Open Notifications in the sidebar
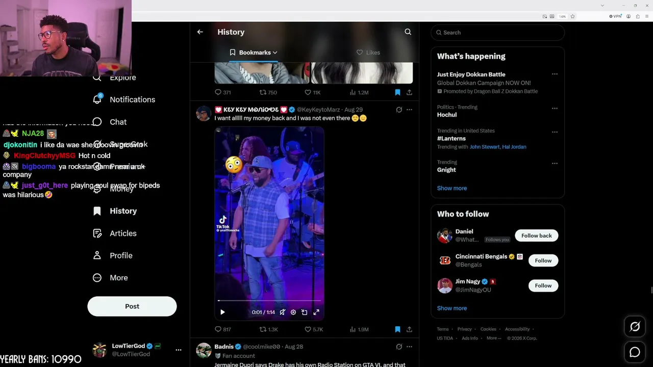 (124, 99)
